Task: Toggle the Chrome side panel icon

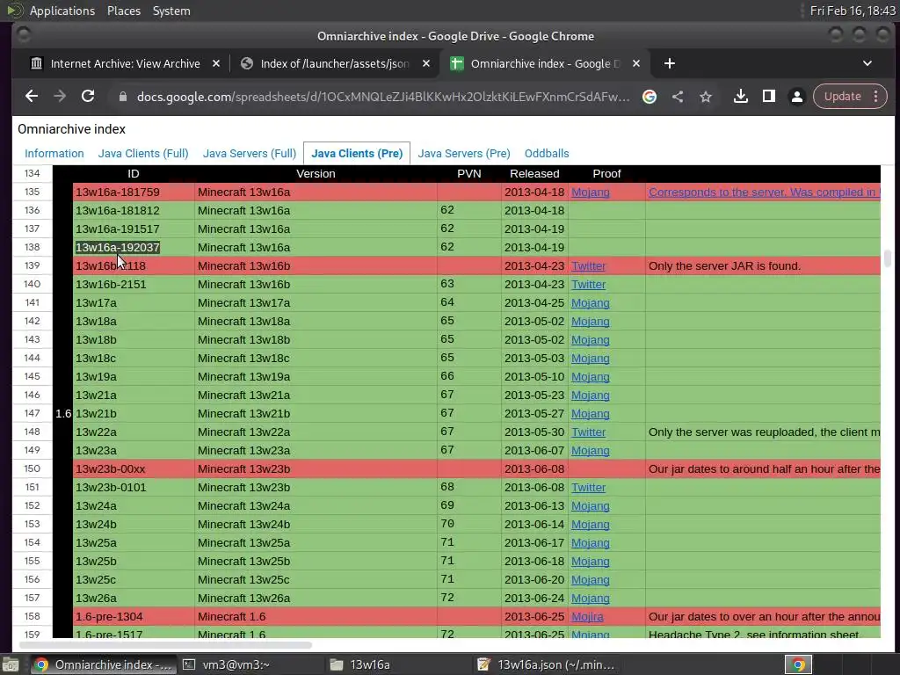Action: click(768, 97)
